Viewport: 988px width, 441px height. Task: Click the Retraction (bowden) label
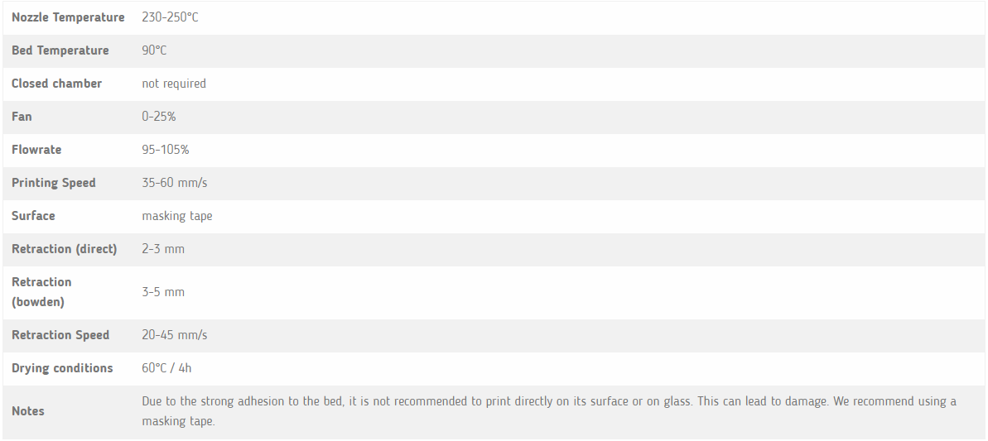click(41, 292)
